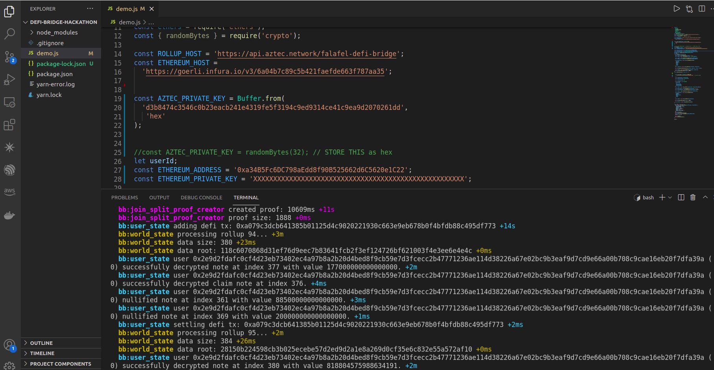Expand the OUTLINE section

point(61,343)
